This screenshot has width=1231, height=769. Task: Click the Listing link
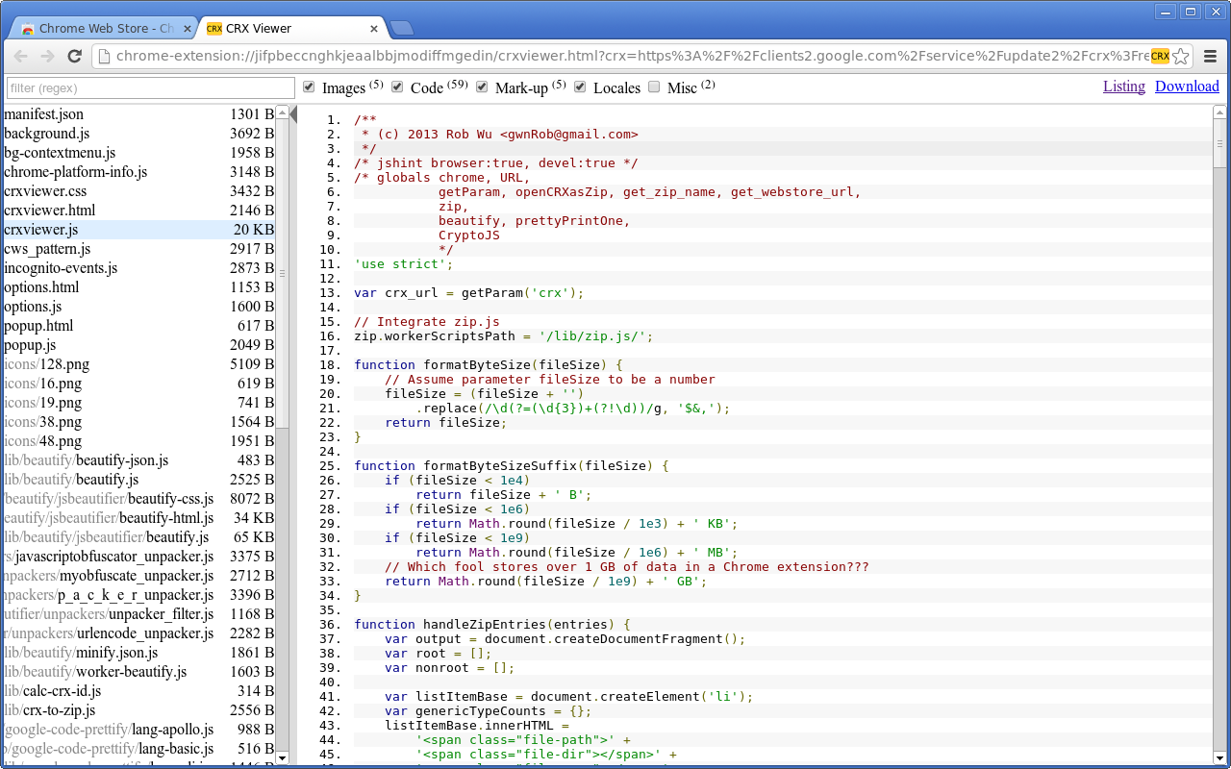click(x=1124, y=86)
